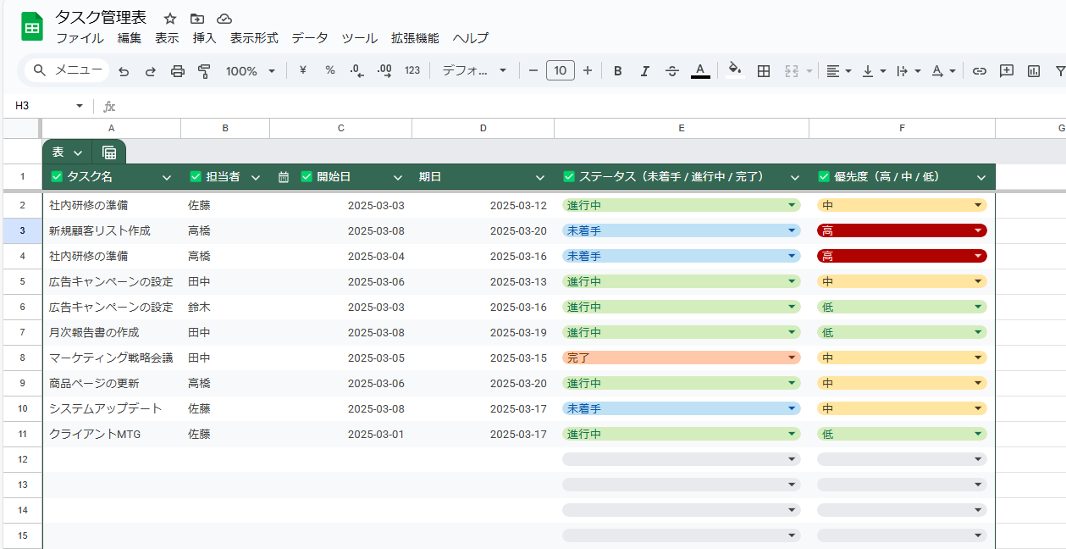Viewport: 1066px width, 549px height.
Task: Click the insert chart icon
Action: (x=1034, y=71)
